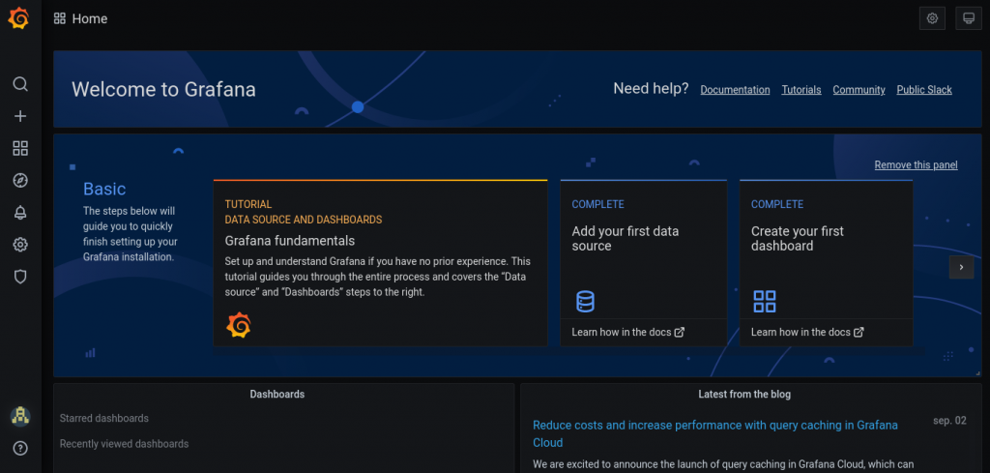Open Explore compass icon
The image size is (990, 473).
click(x=20, y=181)
